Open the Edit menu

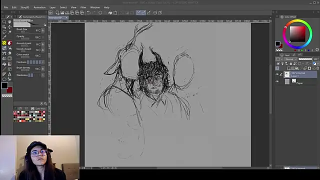14,7
